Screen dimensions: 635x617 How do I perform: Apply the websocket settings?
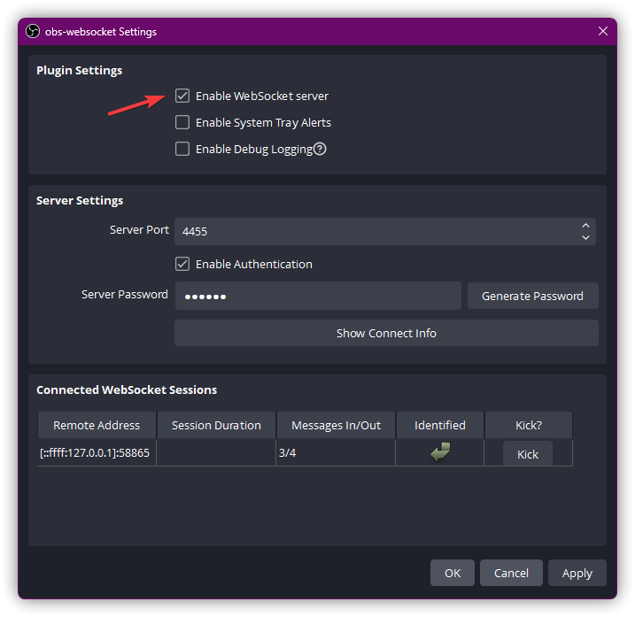click(577, 573)
